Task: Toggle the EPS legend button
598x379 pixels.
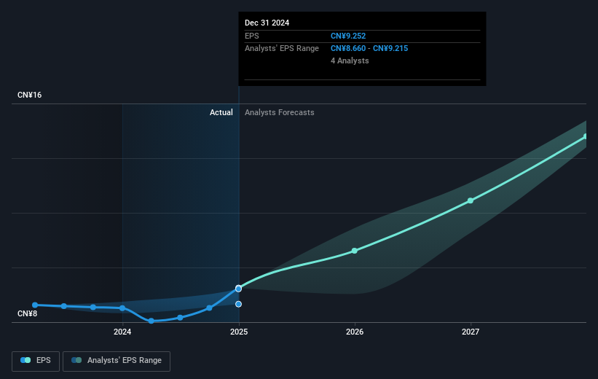Action: pyautogui.click(x=36, y=361)
